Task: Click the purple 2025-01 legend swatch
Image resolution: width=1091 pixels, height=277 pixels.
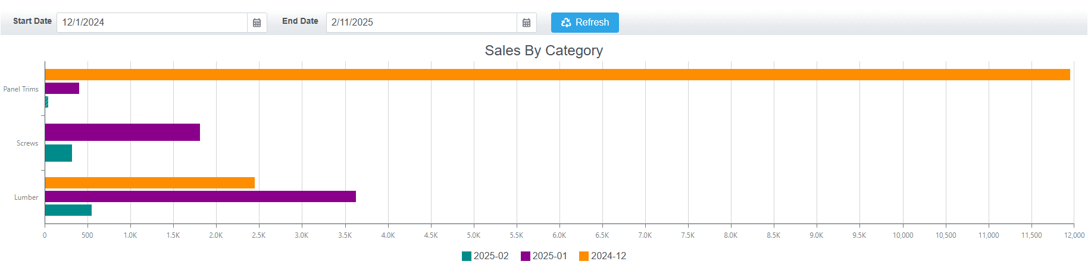Action: [526, 256]
